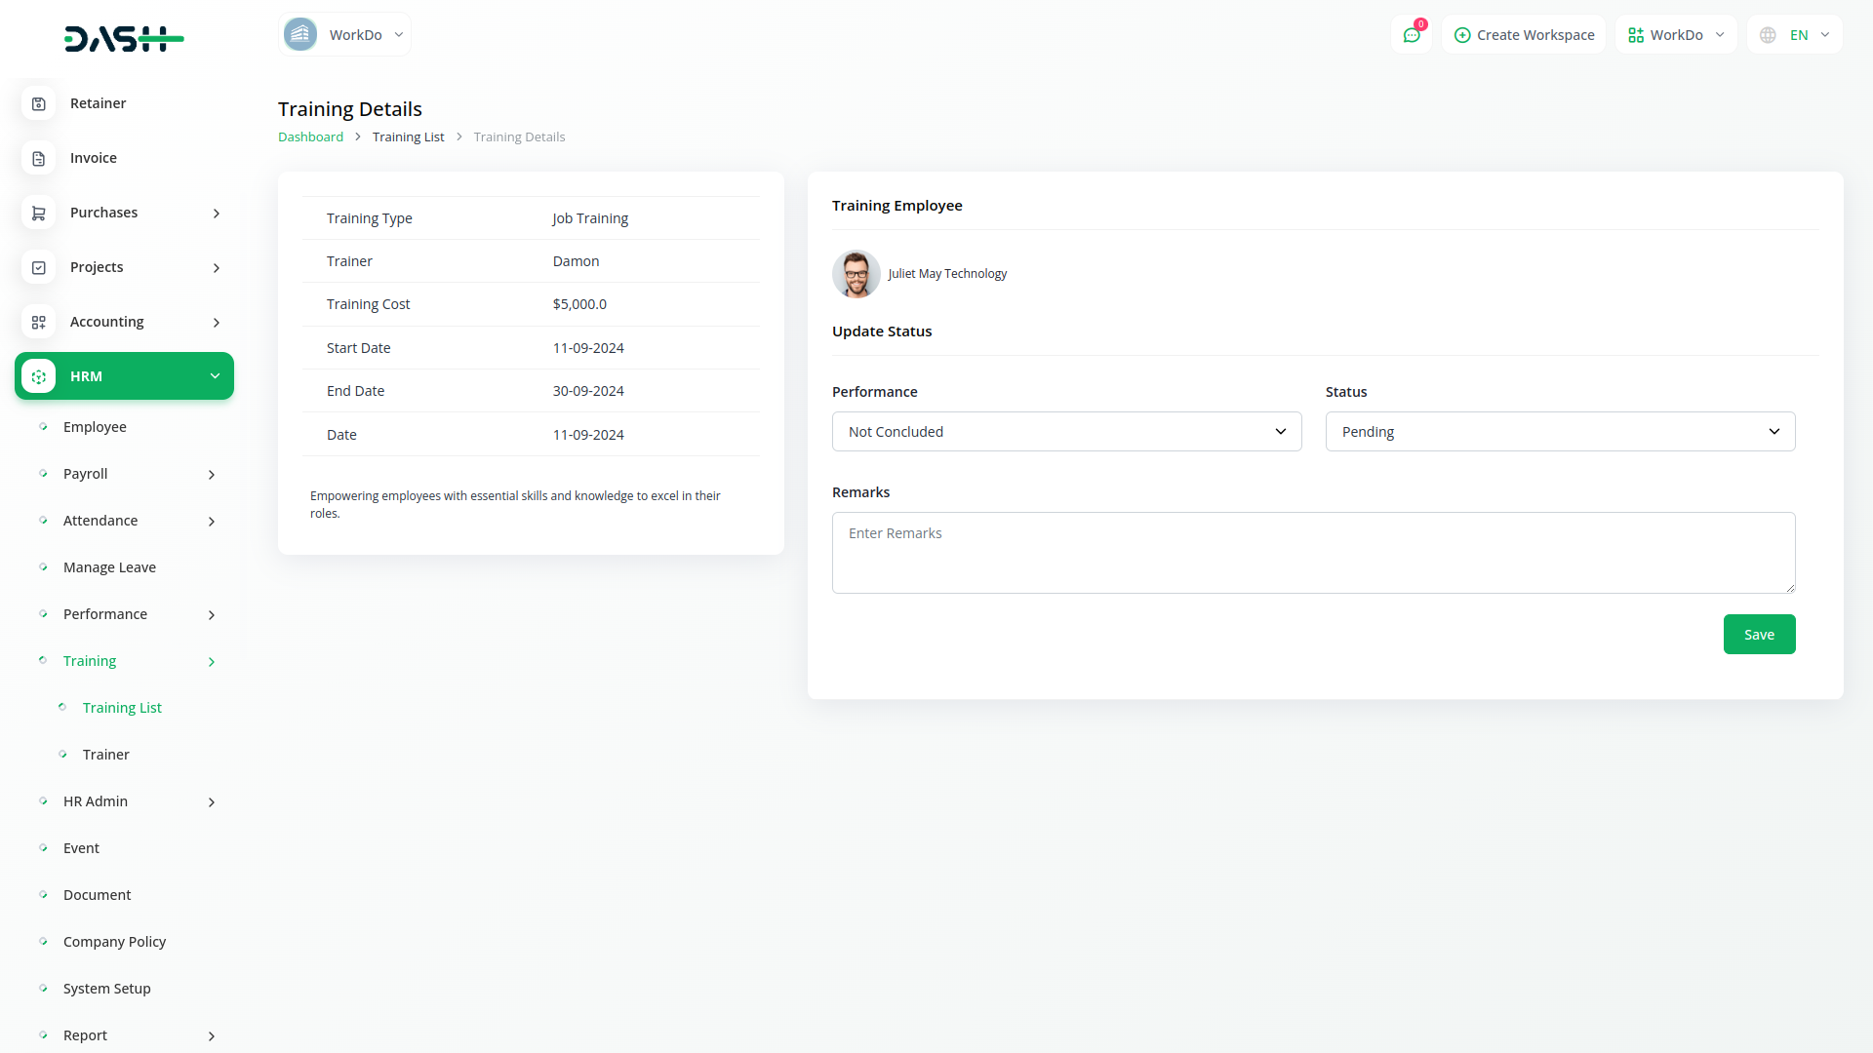Click the Retainer sidebar icon
The width and height of the screenshot is (1873, 1053).
click(x=39, y=103)
